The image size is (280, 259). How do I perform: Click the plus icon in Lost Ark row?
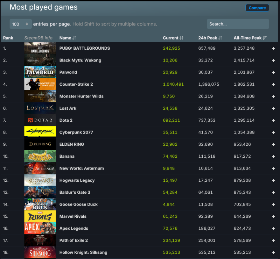(x=273, y=108)
